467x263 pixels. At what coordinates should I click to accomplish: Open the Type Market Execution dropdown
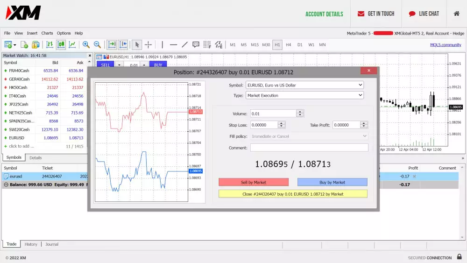pyautogui.click(x=304, y=95)
